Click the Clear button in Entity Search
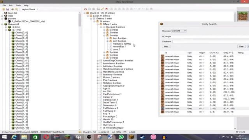 click(x=241, y=47)
